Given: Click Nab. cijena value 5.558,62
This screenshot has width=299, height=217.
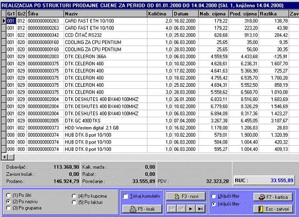Looking at the screenshot, I should tap(219, 92).
